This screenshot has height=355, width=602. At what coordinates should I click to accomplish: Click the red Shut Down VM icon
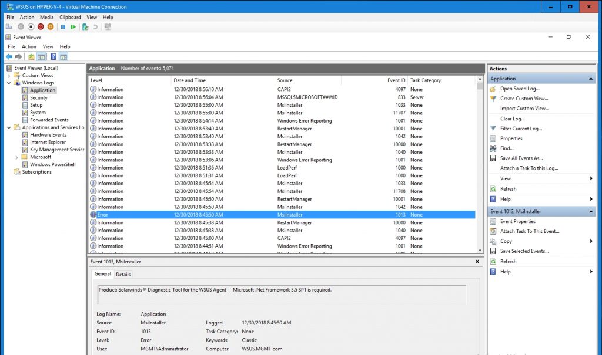[x=41, y=27]
